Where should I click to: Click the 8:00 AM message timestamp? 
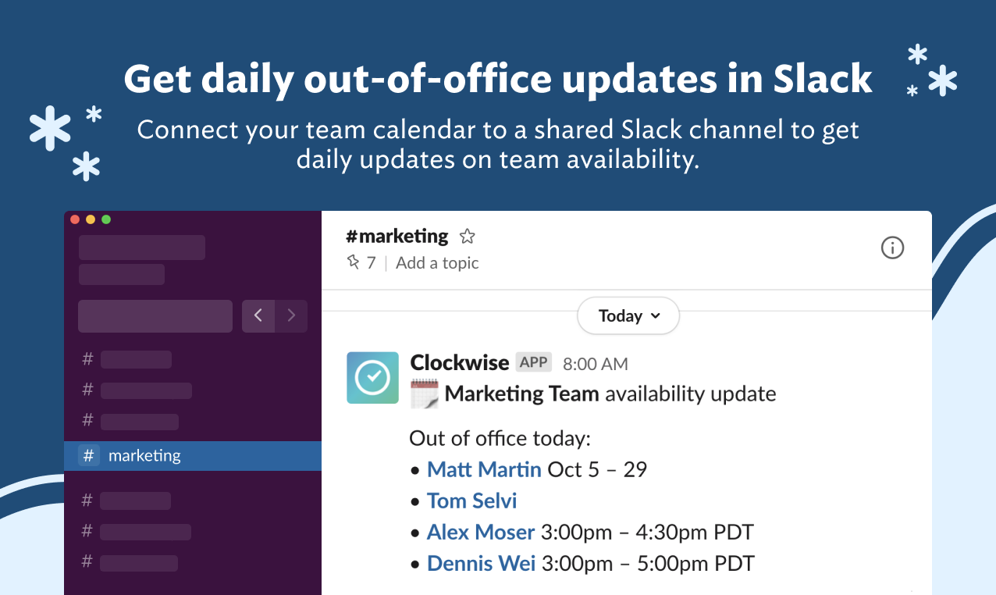pos(595,363)
